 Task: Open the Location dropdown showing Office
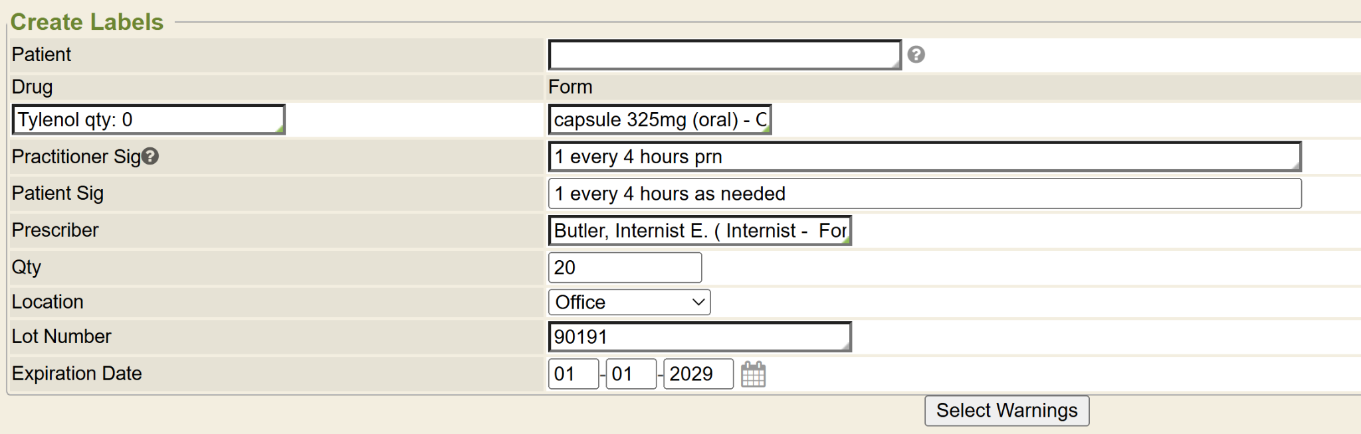[629, 303]
